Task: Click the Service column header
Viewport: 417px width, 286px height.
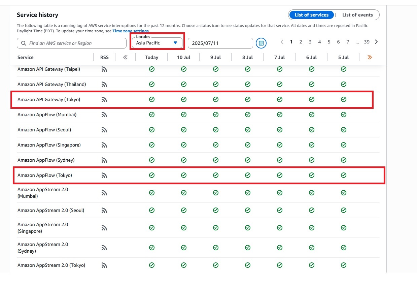Action: (26, 57)
